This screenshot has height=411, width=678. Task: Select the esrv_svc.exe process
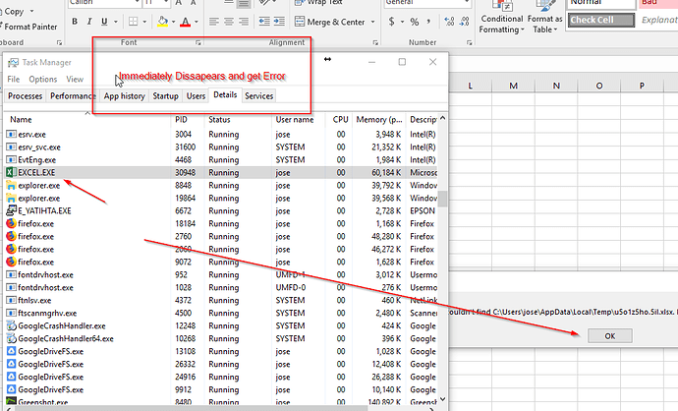click(x=221, y=147)
